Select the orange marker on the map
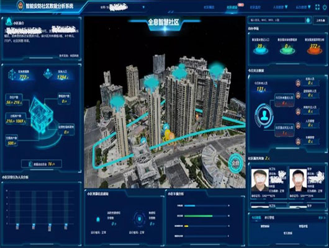 171,136
